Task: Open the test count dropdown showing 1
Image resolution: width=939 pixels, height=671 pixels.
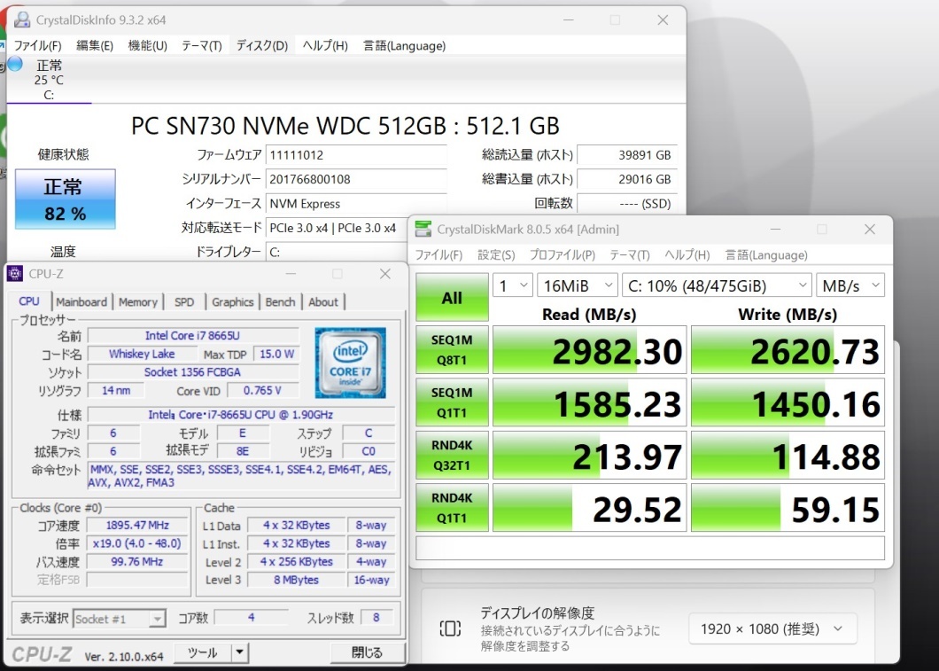Action: [x=513, y=285]
